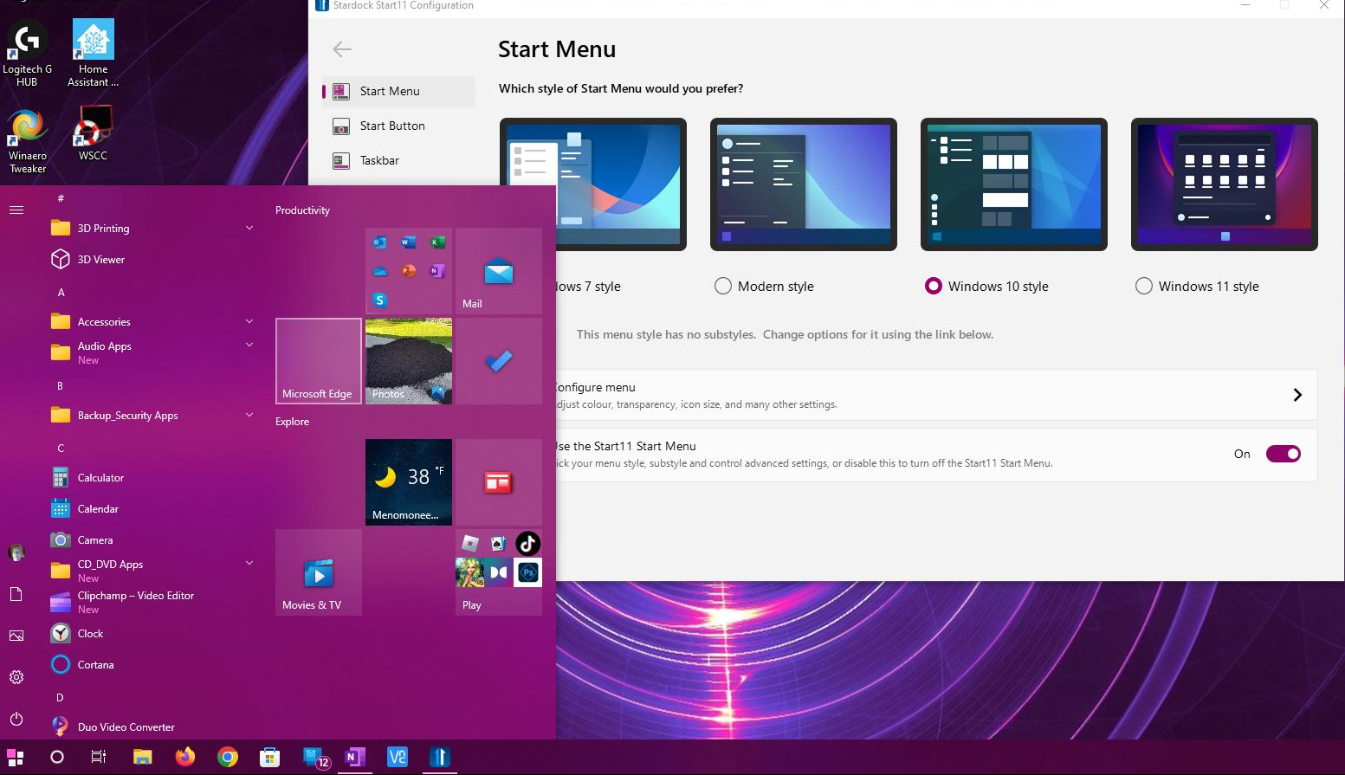Viewport: 1345px width, 775px height.
Task: Open the weather tile for Menomonee
Action: point(409,482)
